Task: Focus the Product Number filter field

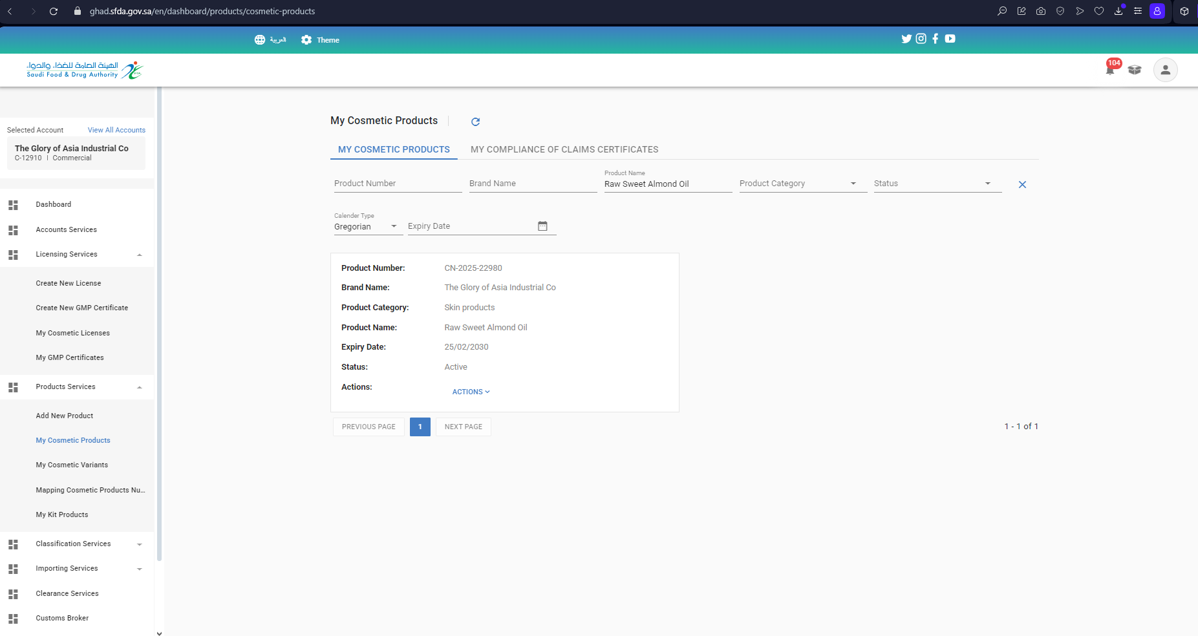Action: pyautogui.click(x=398, y=184)
